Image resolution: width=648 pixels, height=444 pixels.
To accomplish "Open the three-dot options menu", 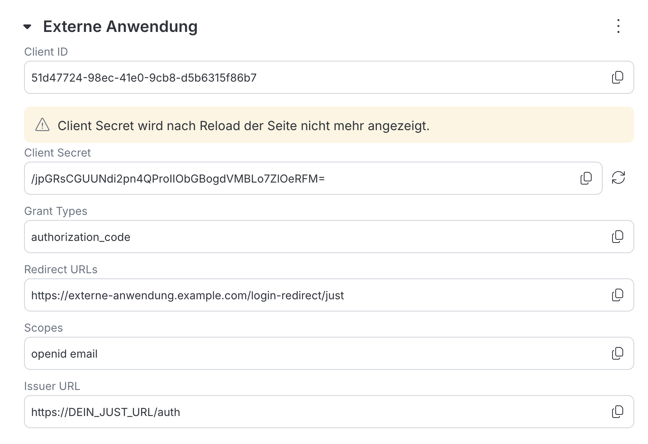I will [618, 26].
